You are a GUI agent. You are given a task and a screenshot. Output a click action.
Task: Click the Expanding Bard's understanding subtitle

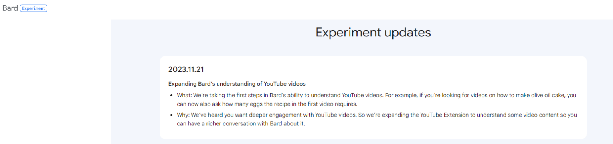(x=237, y=84)
